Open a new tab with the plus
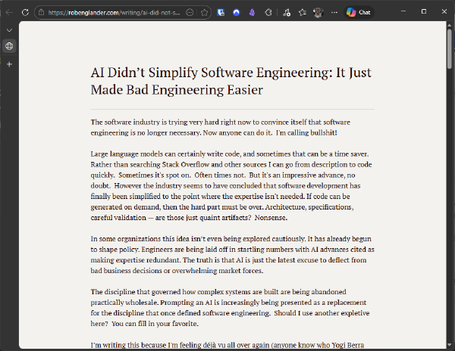The image size is (455, 351). click(9, 64)
